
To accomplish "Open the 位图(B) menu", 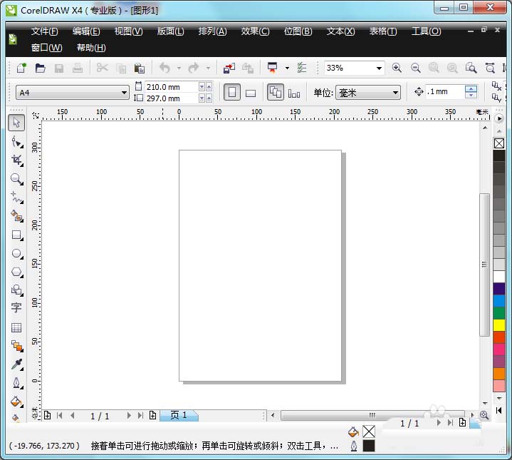I will pos(298,31).
